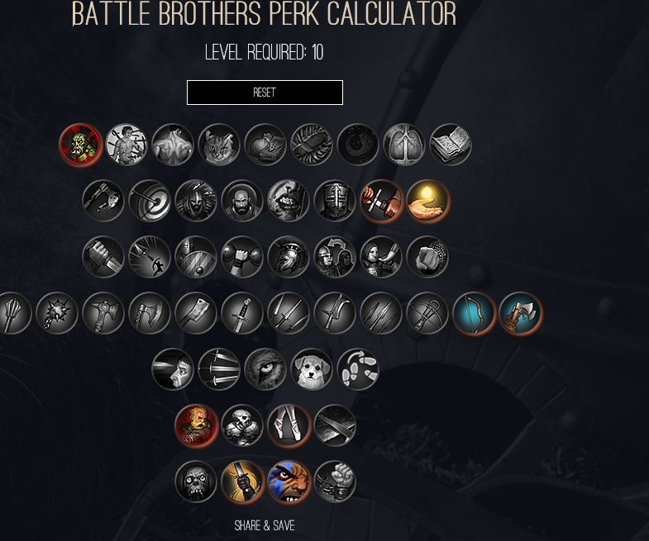Deselect the blue face-painted warrior perk
Screen dimensions: 649x541
[x=289, y=482]
